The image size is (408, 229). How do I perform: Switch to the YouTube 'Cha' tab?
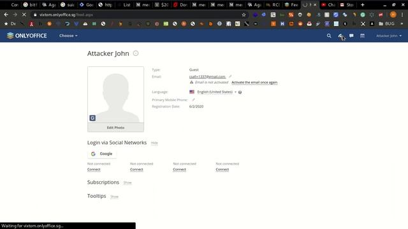pos(329,4)
